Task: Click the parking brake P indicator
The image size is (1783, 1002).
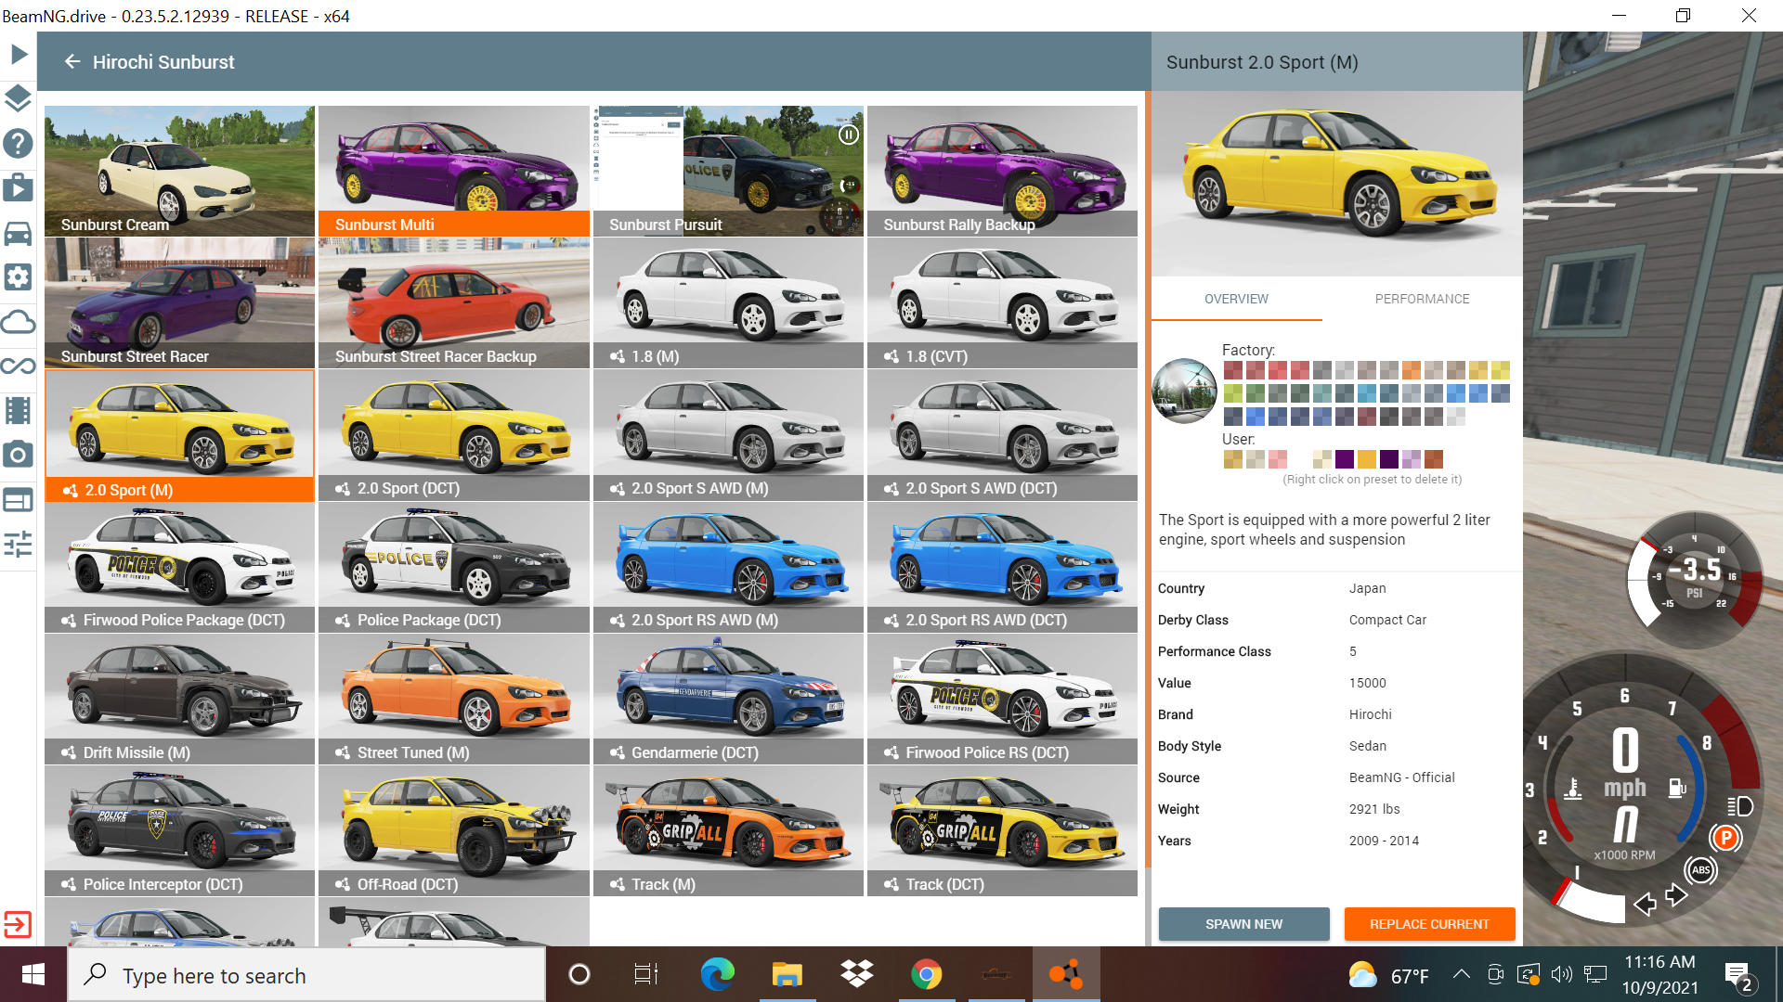Action: click(x=1725, y=838)
